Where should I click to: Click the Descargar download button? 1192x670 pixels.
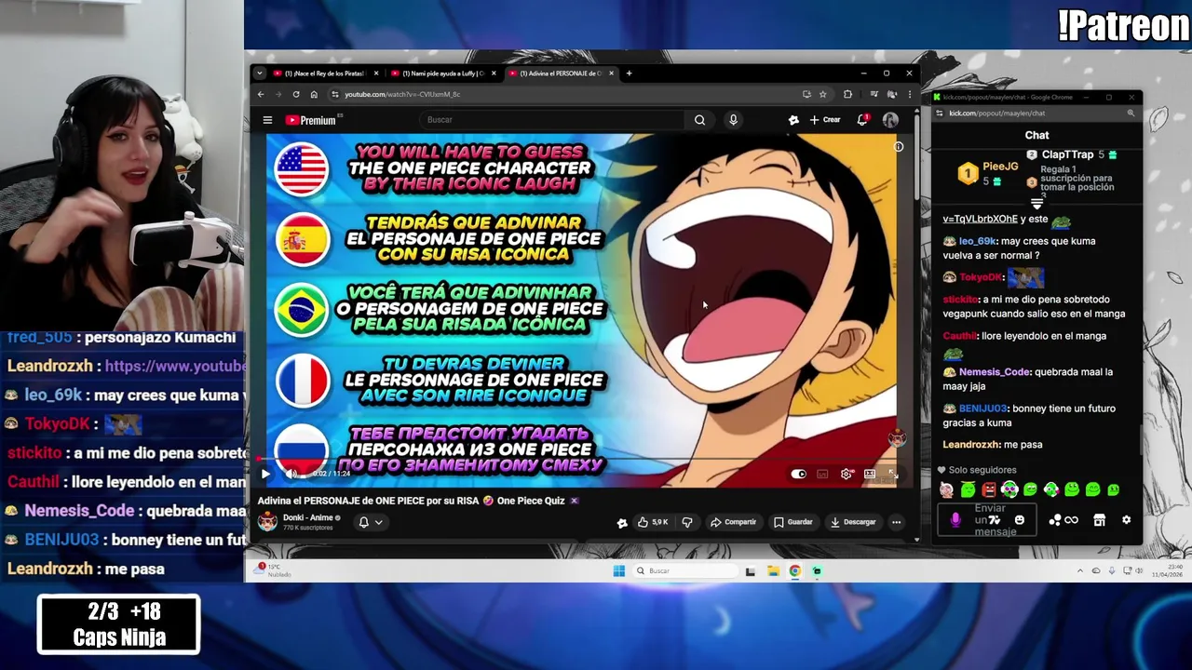(x=853, y=522)
